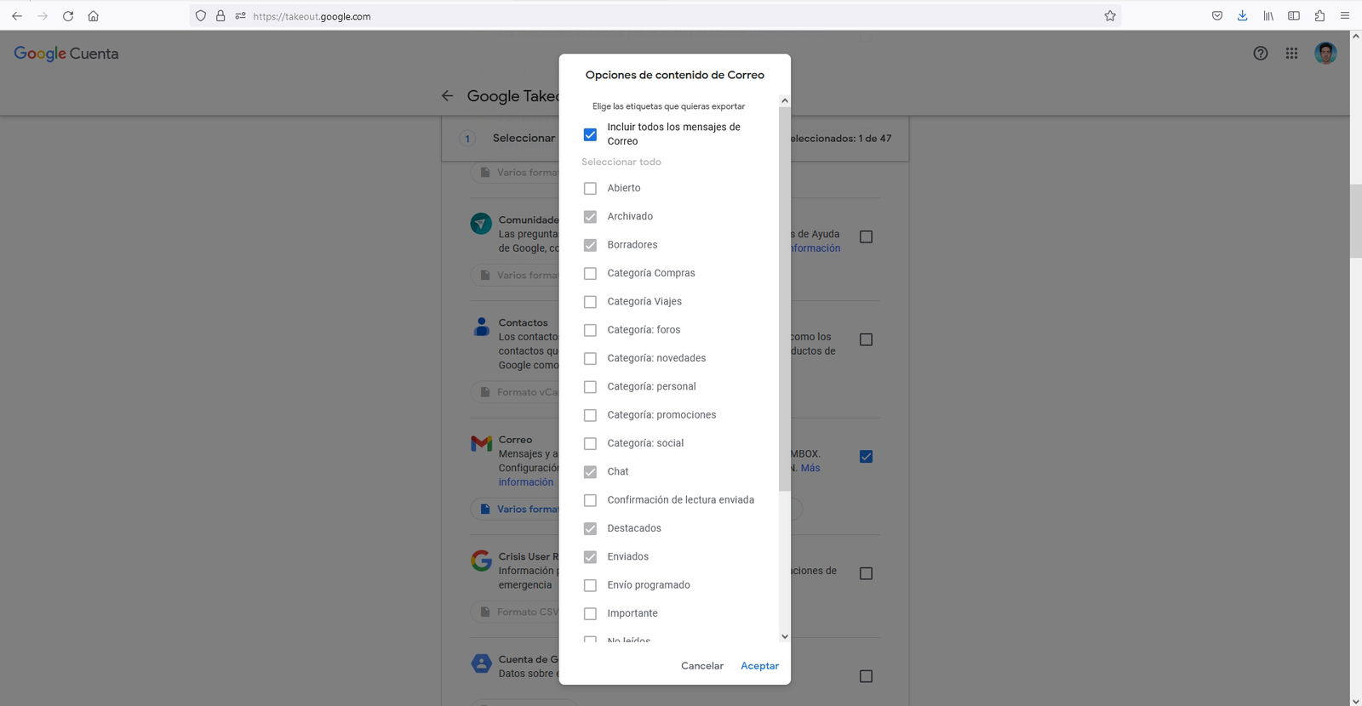Bookmark this page with the star icon

pyautogui.click(x=1110, y=15)
